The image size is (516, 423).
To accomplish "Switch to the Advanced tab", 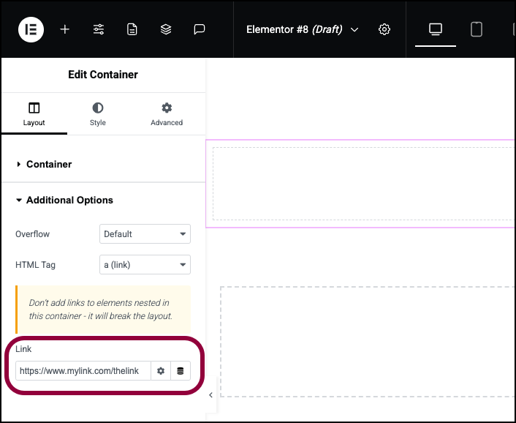I will click(x=167, y=114).
